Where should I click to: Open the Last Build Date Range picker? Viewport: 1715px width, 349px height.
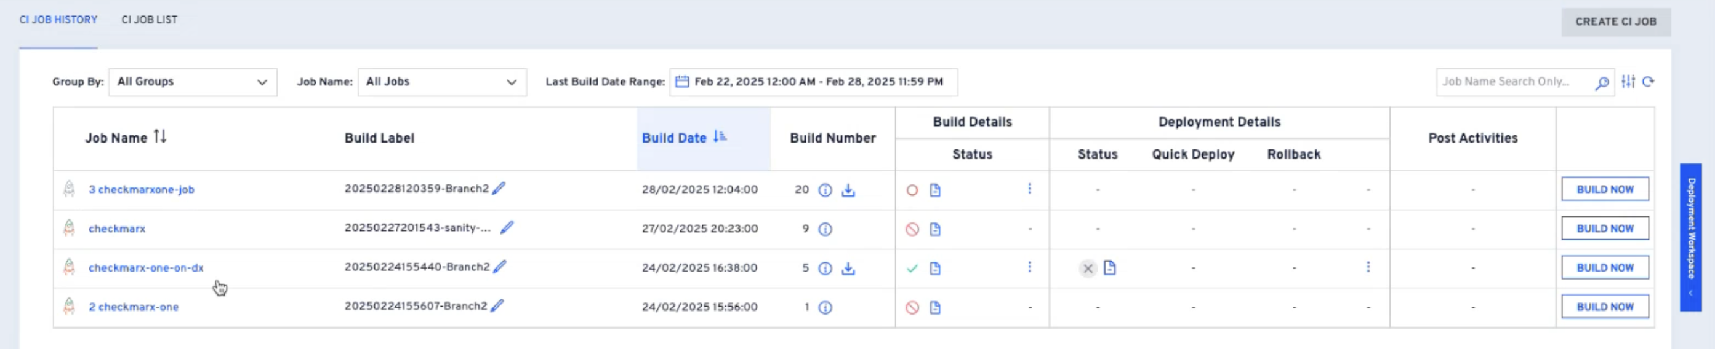(813, 82)
